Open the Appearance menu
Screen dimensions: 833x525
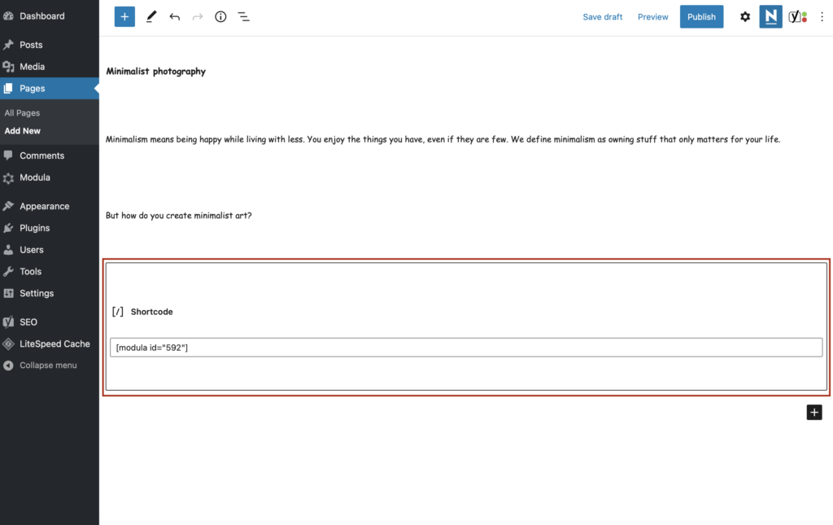pos(45,206)
